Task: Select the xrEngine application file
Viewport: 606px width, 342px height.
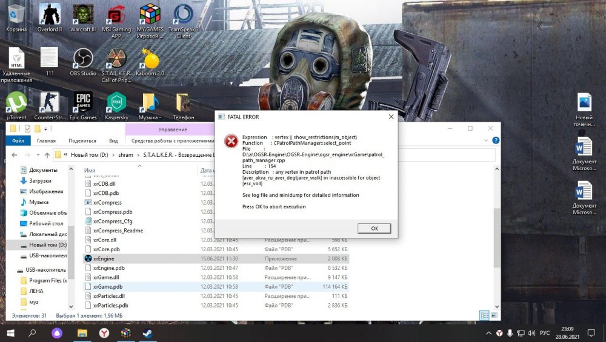Action: [215, 258]
